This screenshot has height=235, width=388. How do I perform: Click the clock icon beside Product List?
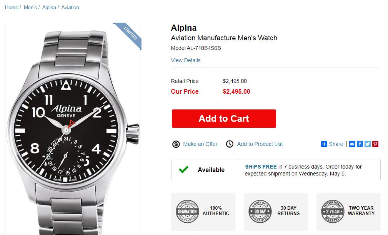230,144
